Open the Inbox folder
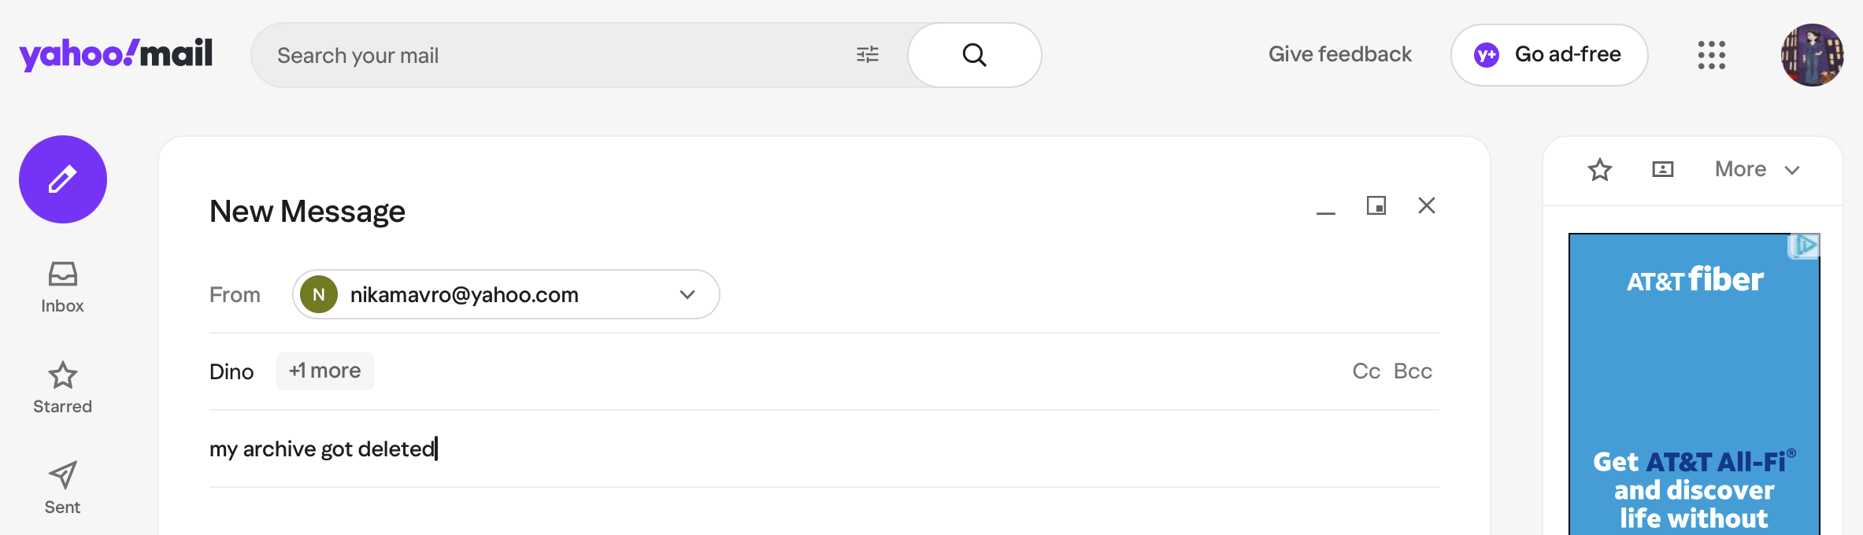 pos(62,287)
